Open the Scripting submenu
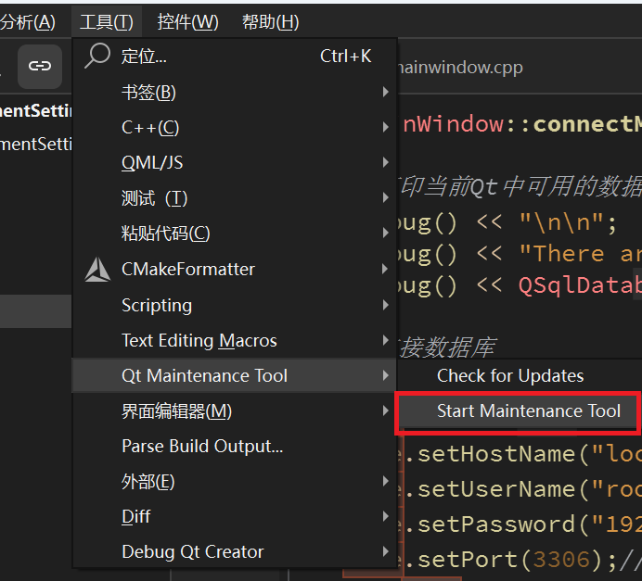The width and height of the screenshot is (642, 581). tap(234, 305)
